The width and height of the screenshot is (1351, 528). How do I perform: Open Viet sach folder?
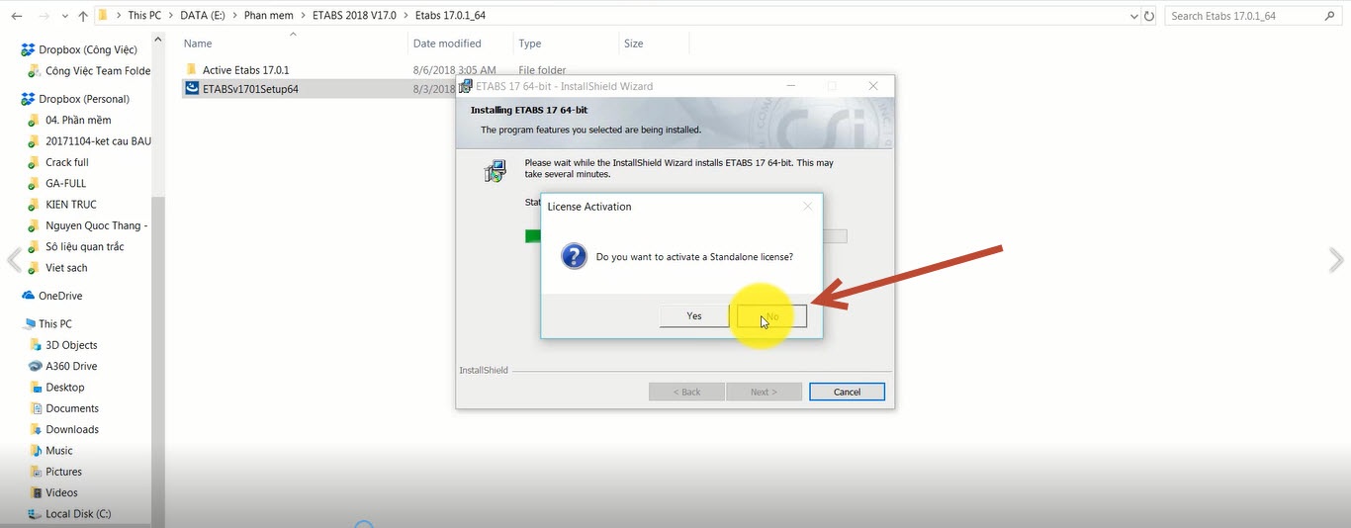click(x=66, y=268)
